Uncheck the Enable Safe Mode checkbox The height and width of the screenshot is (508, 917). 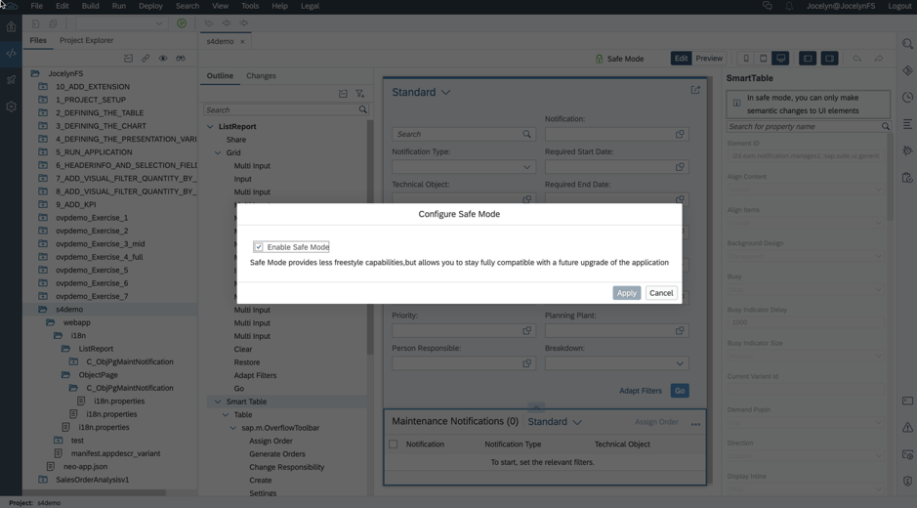[x=259, y=247]
